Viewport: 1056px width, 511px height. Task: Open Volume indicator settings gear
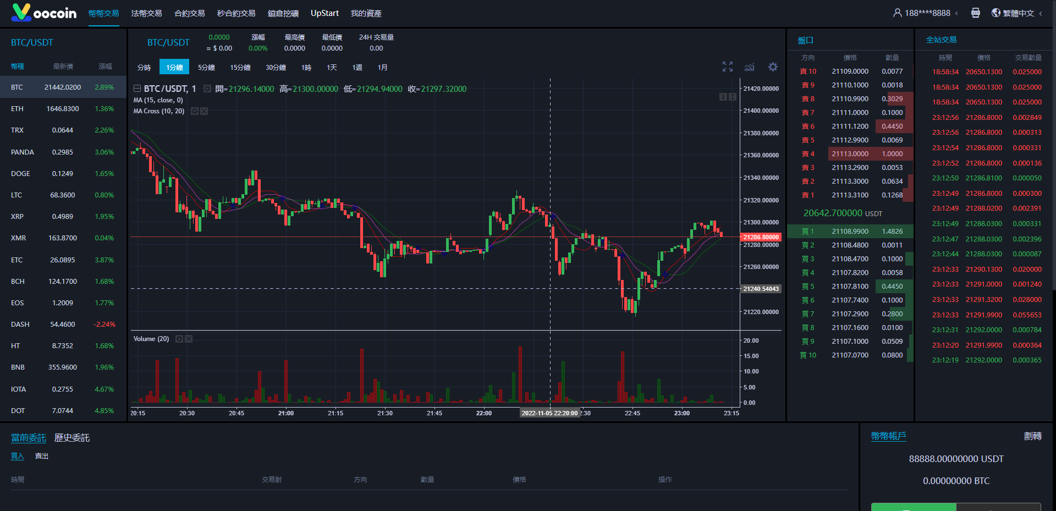(179, 339)
